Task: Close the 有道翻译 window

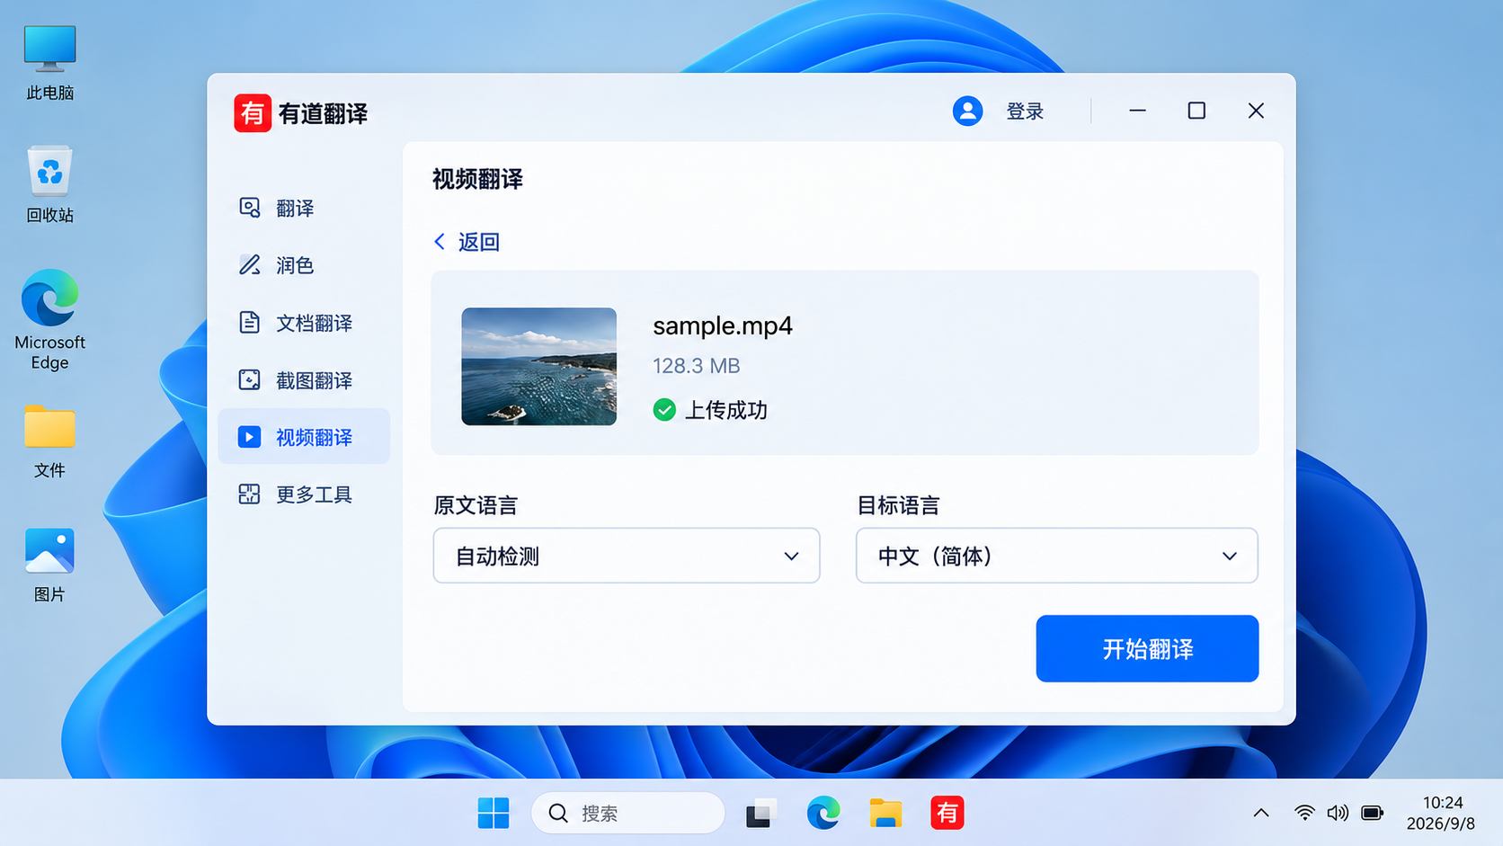Action: click(x=1256, y=111)
